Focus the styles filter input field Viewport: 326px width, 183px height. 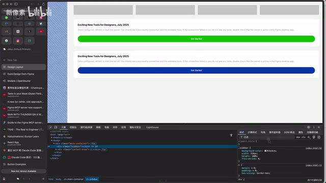click(x=267, y=137)
